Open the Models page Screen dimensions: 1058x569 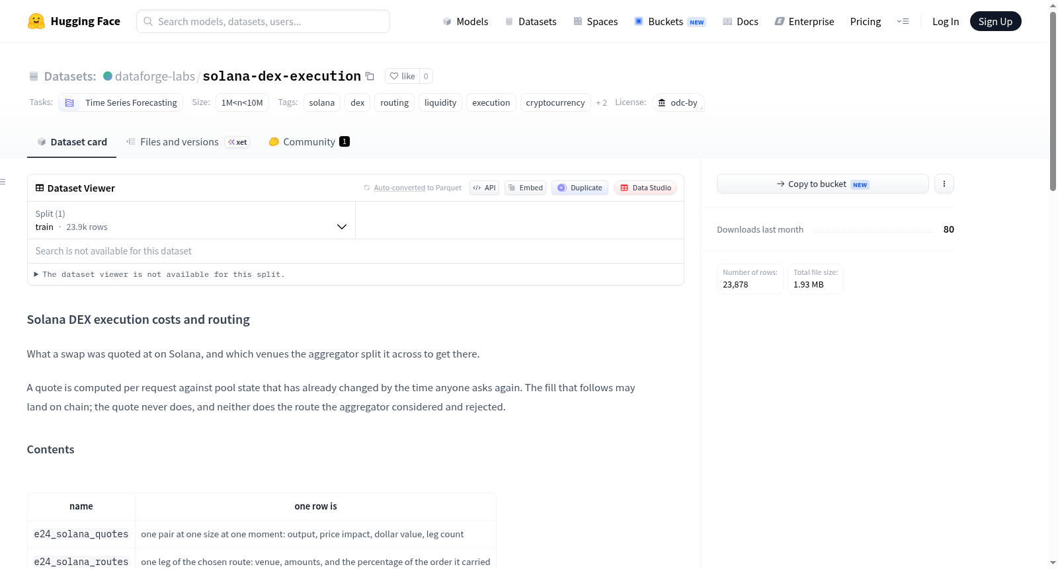pos(466,21)
